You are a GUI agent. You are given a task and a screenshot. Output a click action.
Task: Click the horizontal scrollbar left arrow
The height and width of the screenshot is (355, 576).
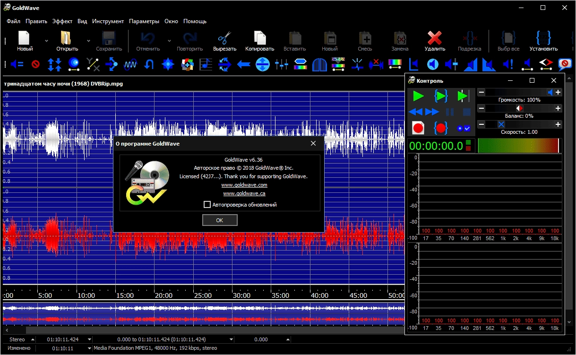point(6,330)
